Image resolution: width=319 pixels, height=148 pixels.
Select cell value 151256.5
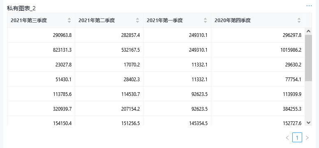(x=130, y=123)
